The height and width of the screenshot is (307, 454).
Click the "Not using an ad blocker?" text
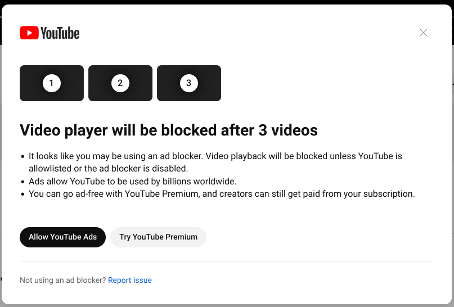[x=62, y=280]
